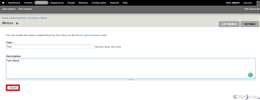The width and height of the screenshot is (260, 100).
Task: Open the Configuration menu
Action: pos(99,3)
